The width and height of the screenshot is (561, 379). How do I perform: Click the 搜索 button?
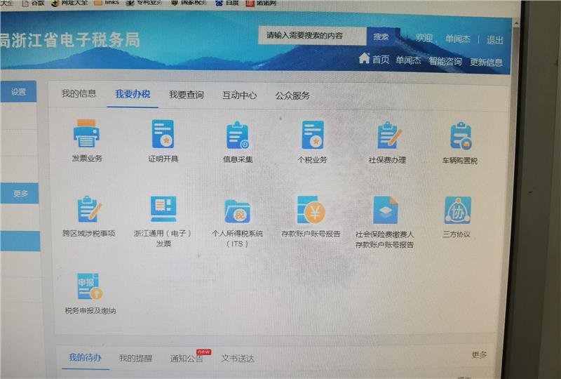coord(381,36)
